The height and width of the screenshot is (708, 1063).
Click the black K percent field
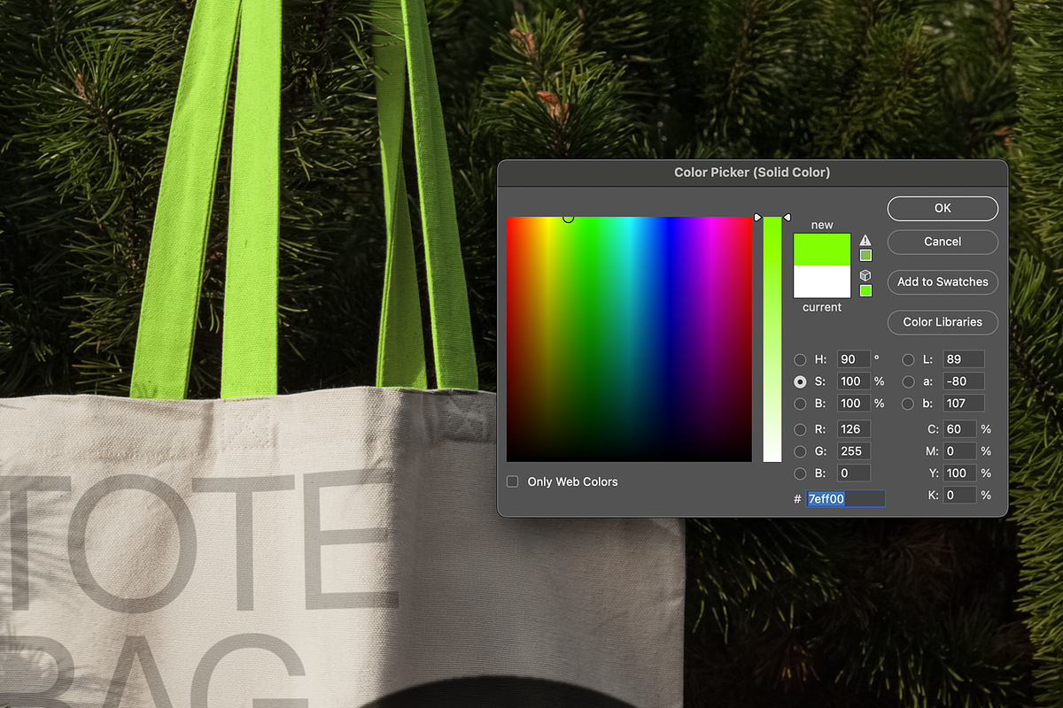pyautogui.click(x=960, y=496)
